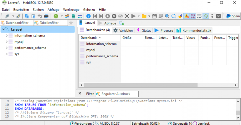Image resolution: width=241 pixels, height=125 pixels.
Task: Open the Werkzeuge menu
Action: 71,10
